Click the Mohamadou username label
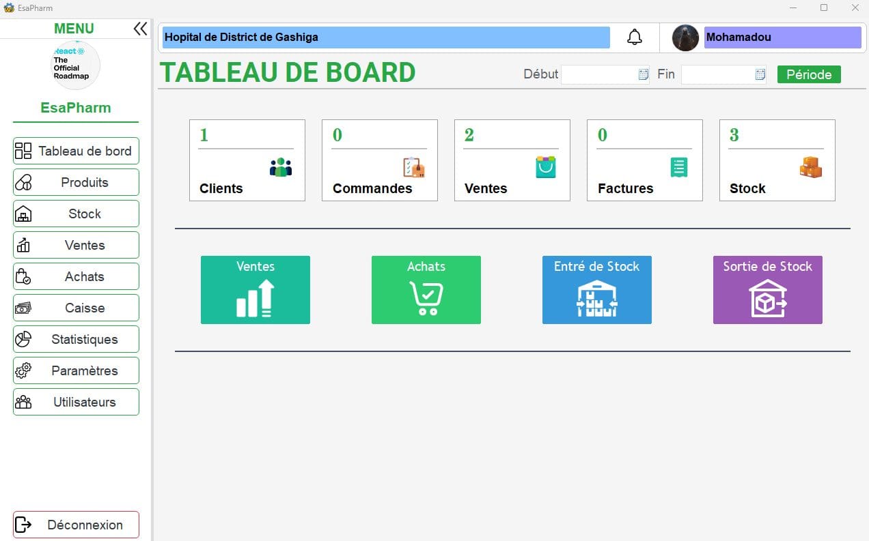The width and height of the screenshot is (869, 541). coord(782,38)
